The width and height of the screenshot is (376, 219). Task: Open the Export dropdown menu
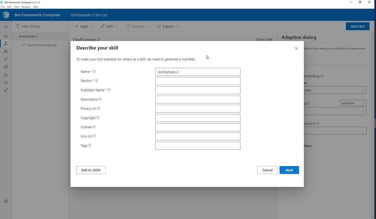[168, 26]
